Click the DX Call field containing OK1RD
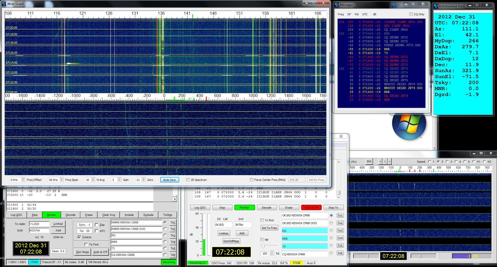 click(223, 225)
